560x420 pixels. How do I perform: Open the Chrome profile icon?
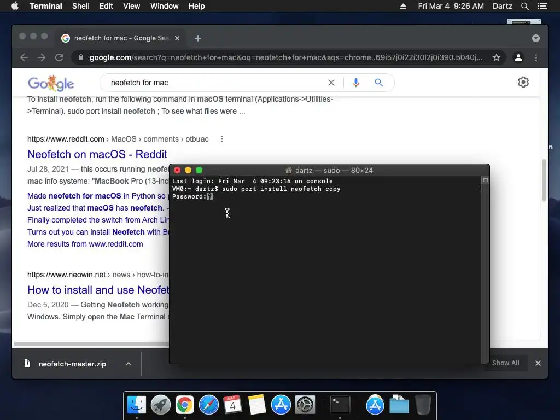[x=518, y=57]
